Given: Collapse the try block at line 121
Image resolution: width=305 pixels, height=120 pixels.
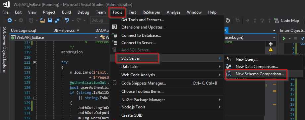Looking at the screenshot, I should tap(34, 62).
